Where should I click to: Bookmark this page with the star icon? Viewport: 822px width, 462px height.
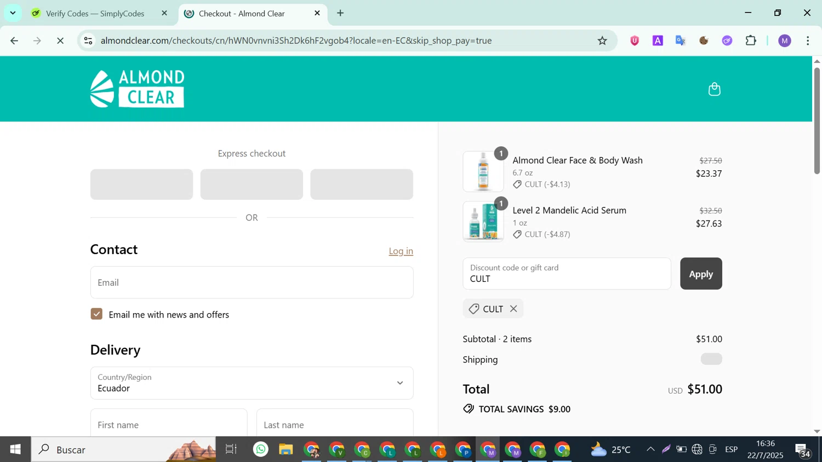coord(602,41)
